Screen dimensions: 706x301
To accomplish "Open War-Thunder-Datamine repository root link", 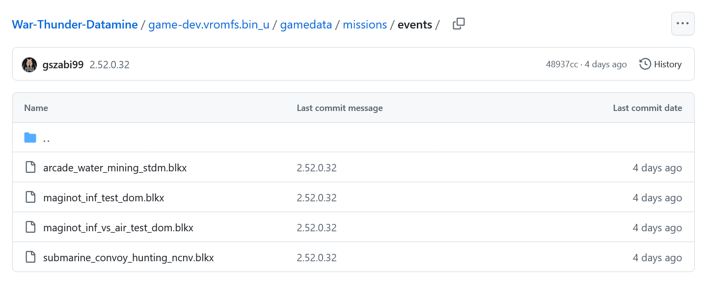I will click(x=75, y=25).
